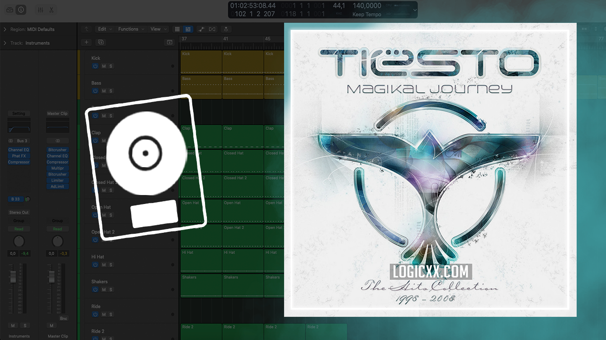Solo the Bass track
Screen dimensions: 606x340
coord(111,91)
